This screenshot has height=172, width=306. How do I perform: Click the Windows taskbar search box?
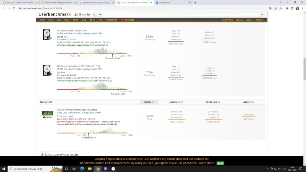[35, 169]
